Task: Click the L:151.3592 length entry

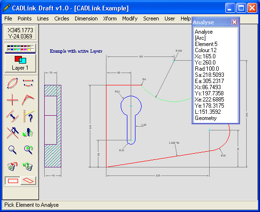Action: [208, 112]
